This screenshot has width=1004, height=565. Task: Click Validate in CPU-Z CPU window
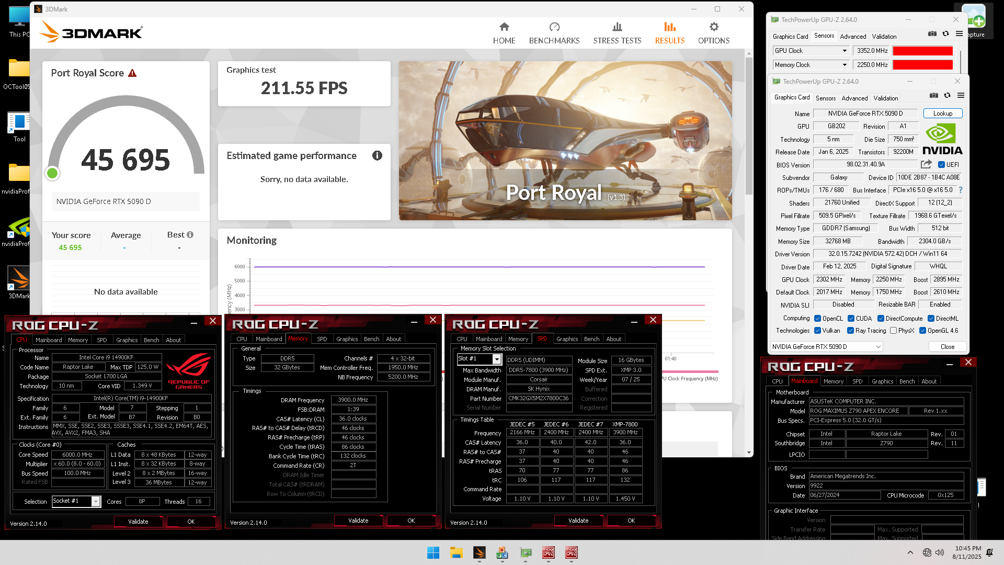point(138,522)
